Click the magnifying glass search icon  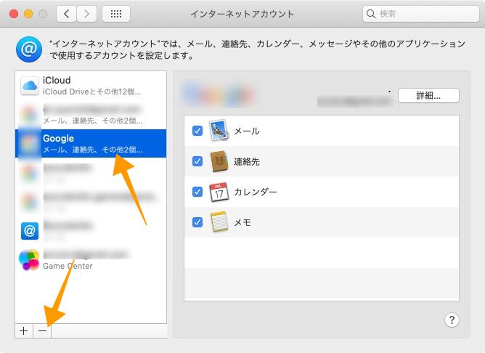click(x=370, y=14)
